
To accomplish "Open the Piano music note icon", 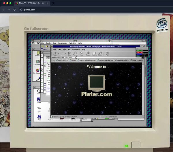I will (x=39, y=117).
